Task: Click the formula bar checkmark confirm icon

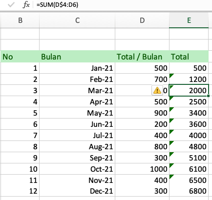Action: coord(11,5)
